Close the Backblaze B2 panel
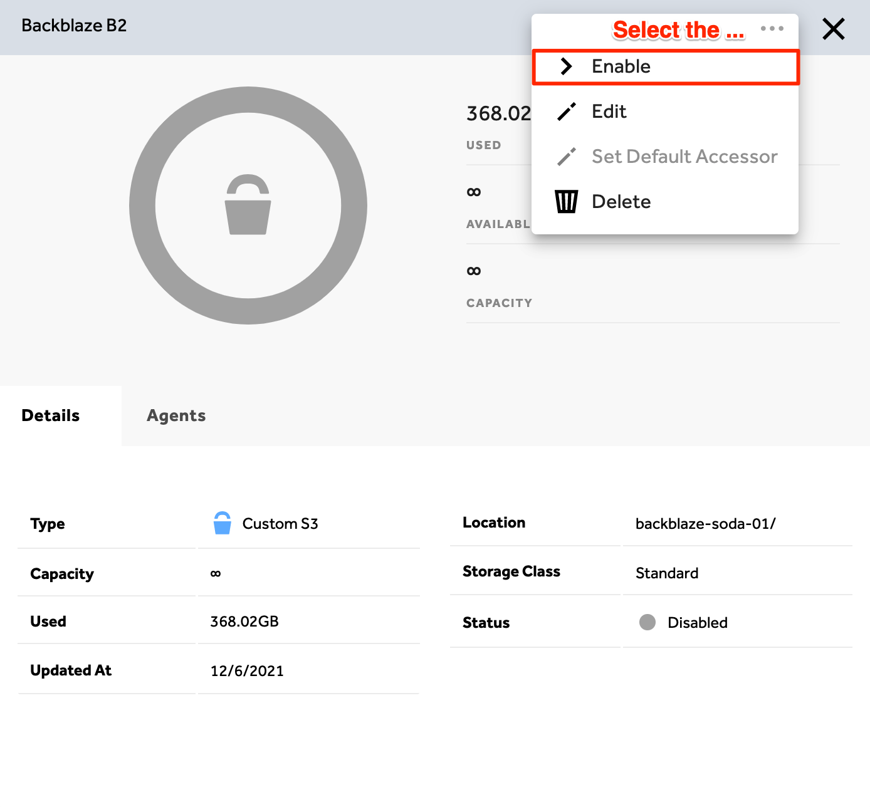Viewport: 870px width, 807px height. 833,29
